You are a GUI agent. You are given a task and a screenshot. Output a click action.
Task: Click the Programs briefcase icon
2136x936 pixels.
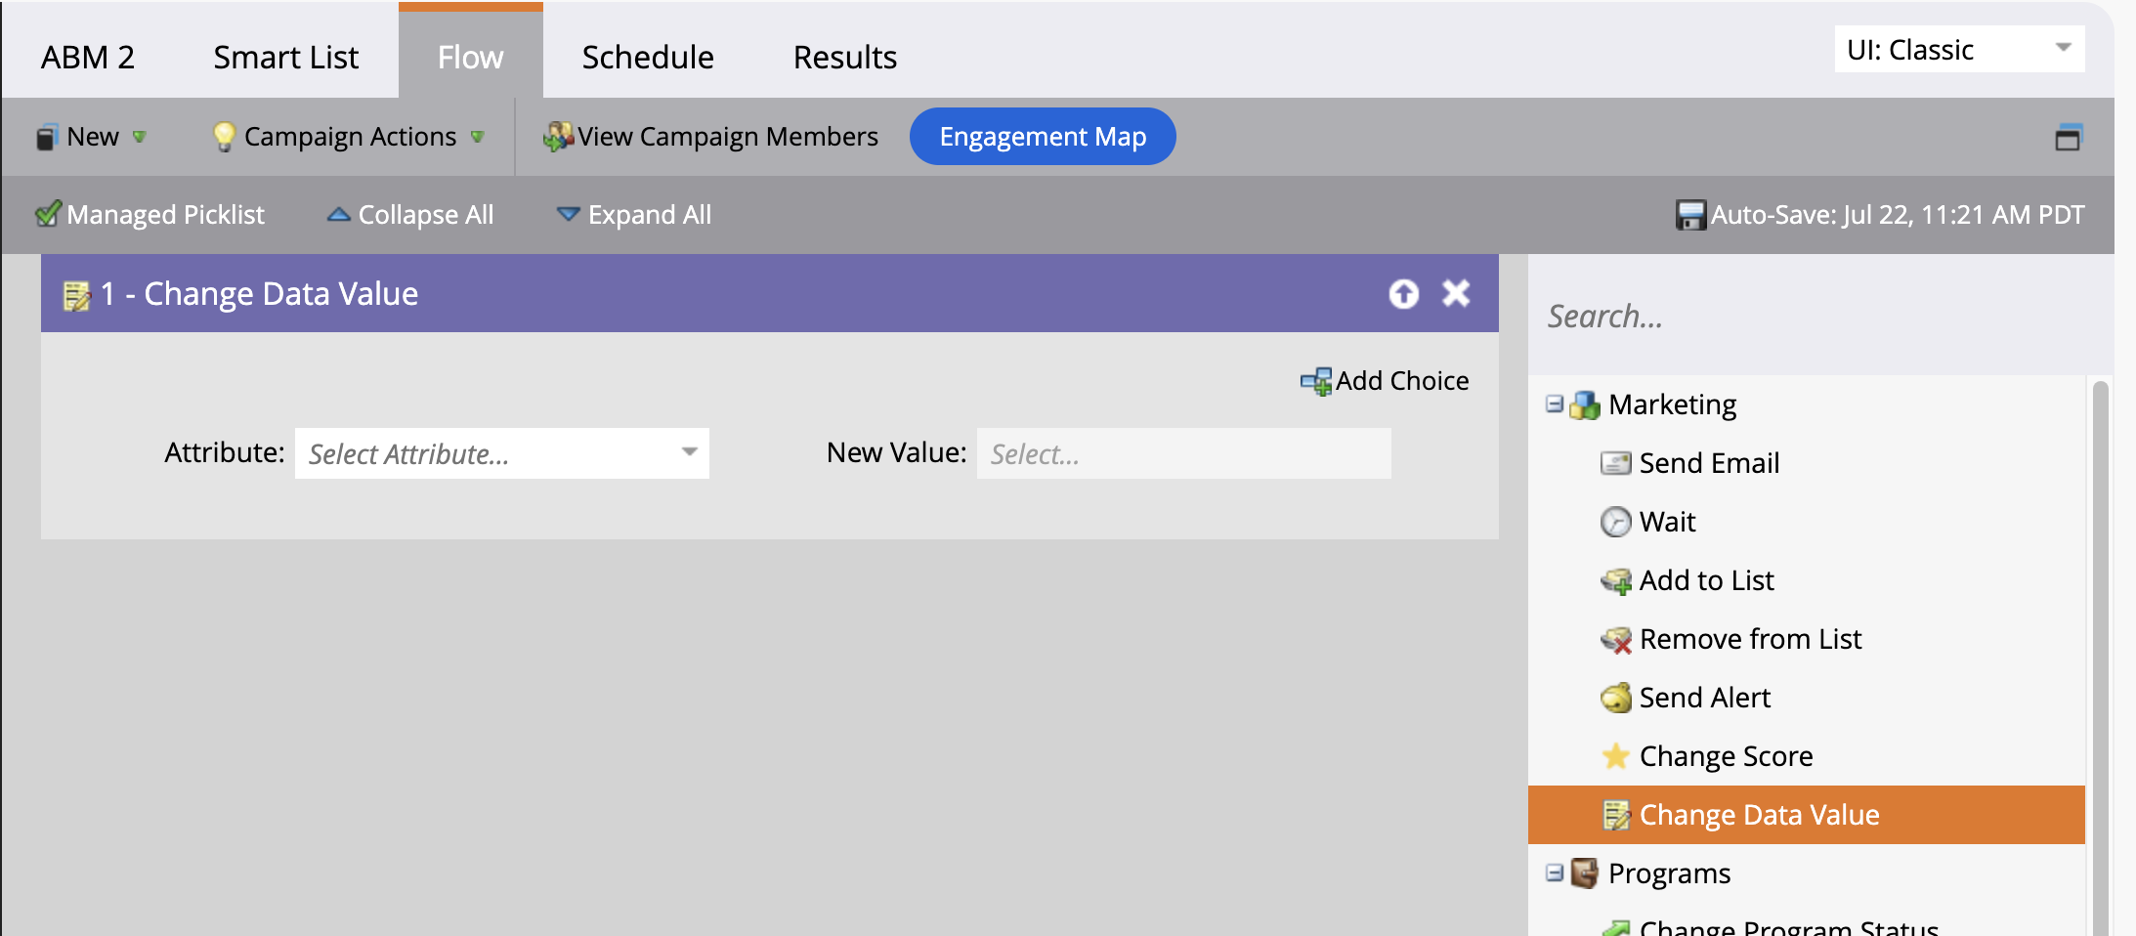tap(1585, 872)
